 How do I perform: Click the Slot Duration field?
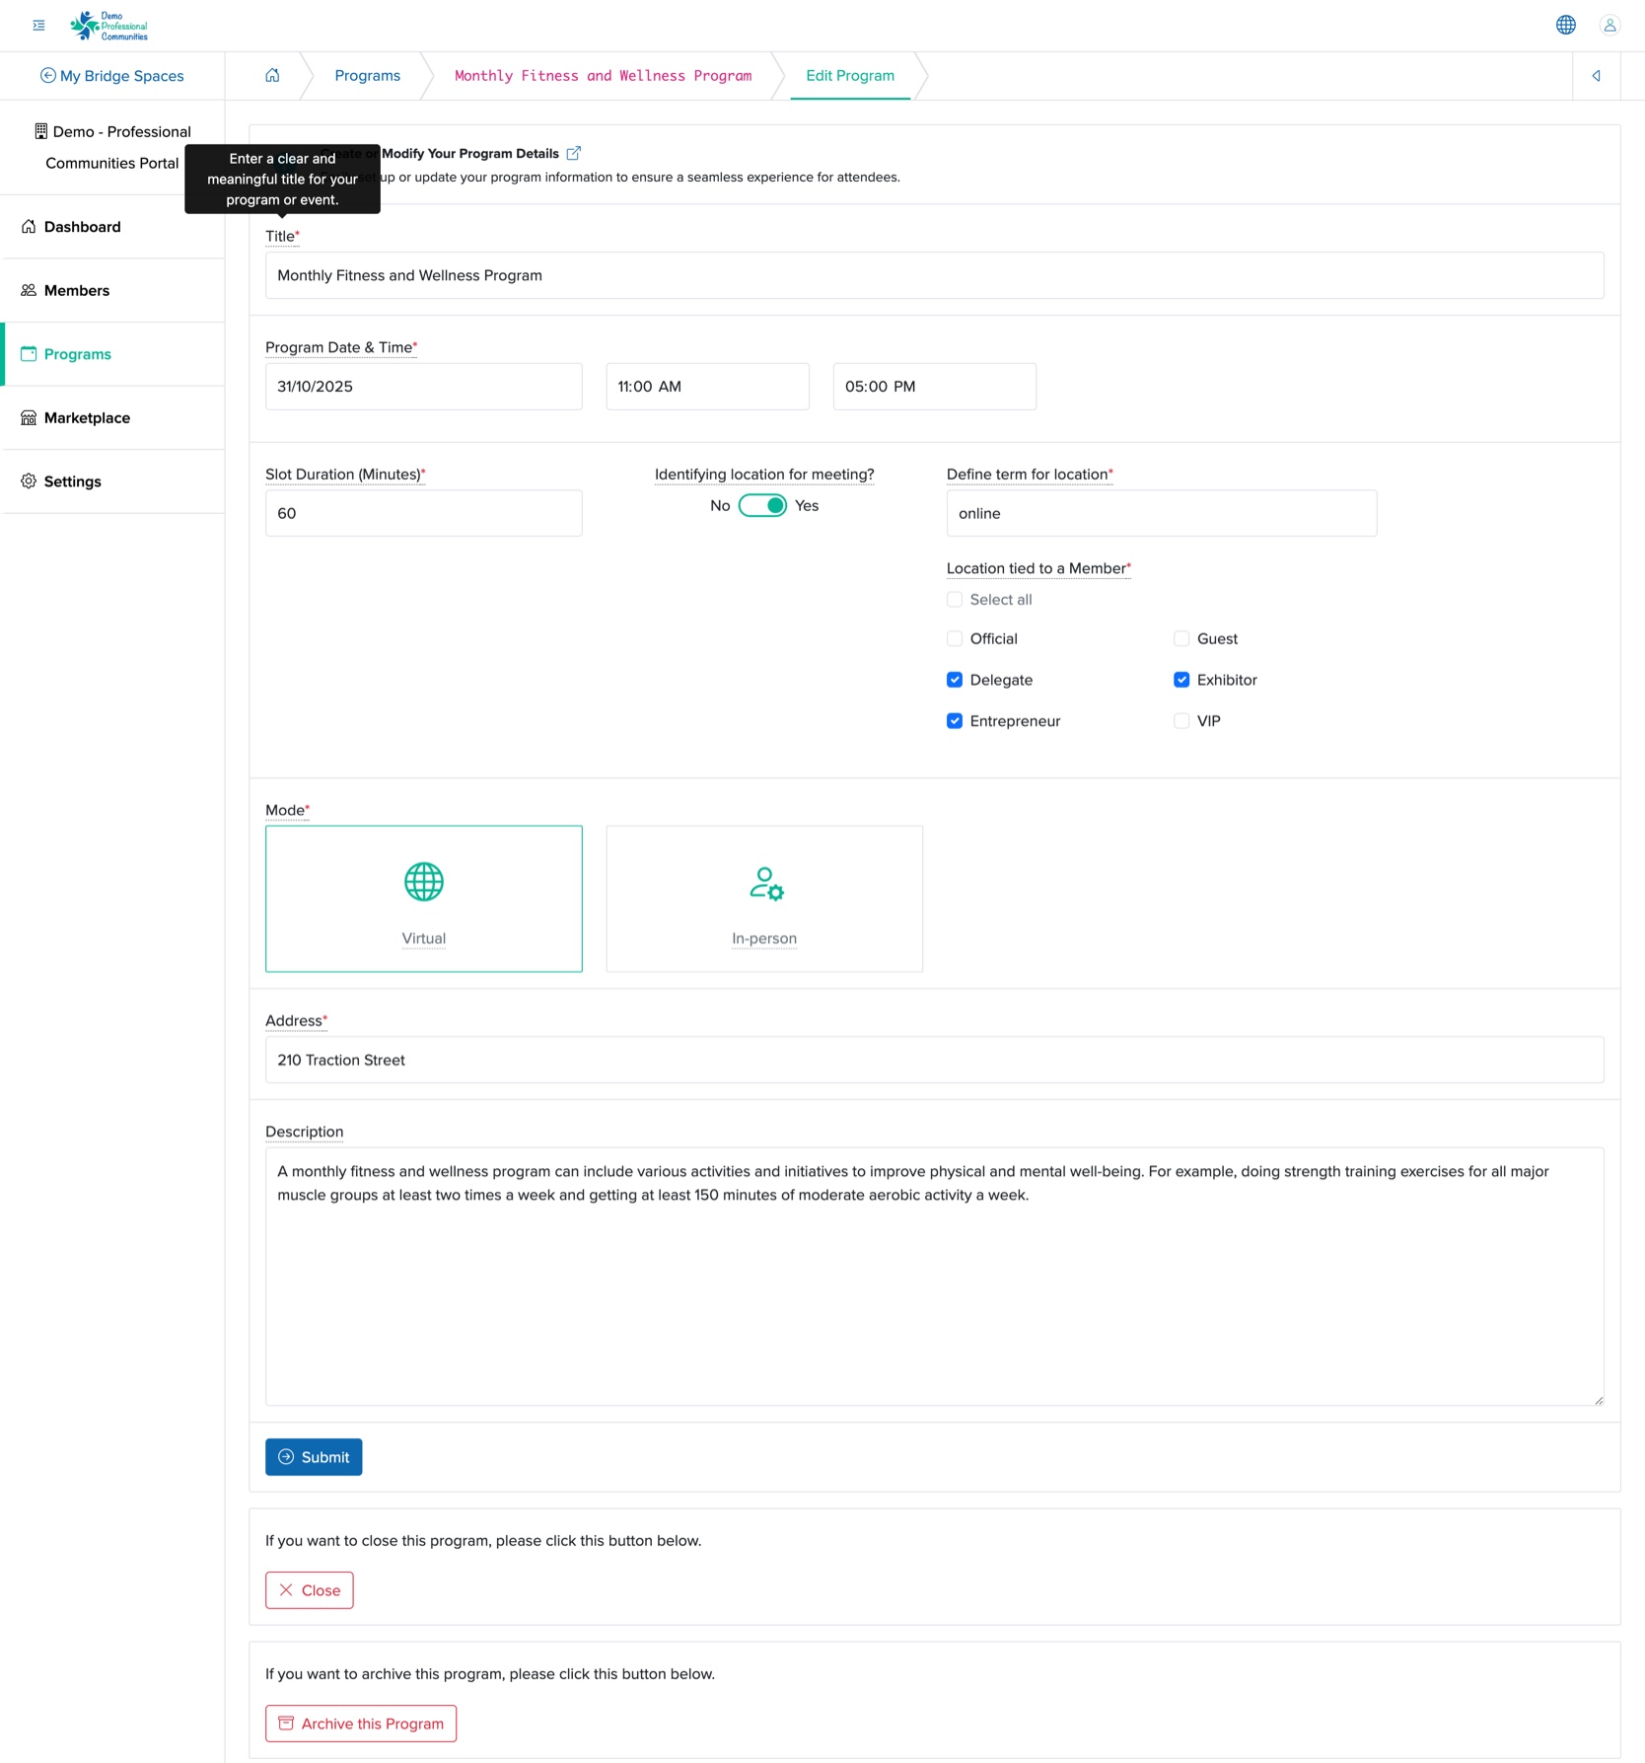[x=423, y=513]
